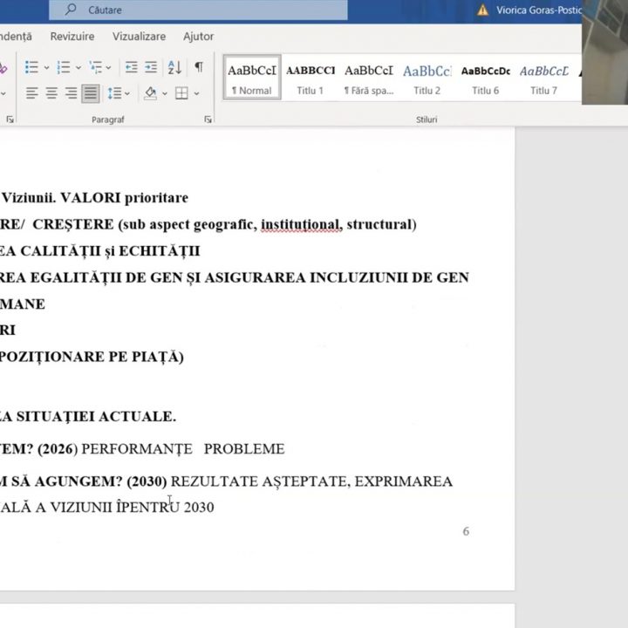Toggle justify alignment button
This screenshot has height=628, width=628.
pos(91,93)
